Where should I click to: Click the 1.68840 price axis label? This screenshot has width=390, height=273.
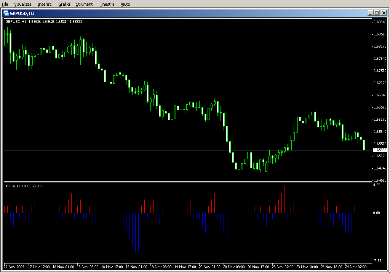click(x=380, y=22)
